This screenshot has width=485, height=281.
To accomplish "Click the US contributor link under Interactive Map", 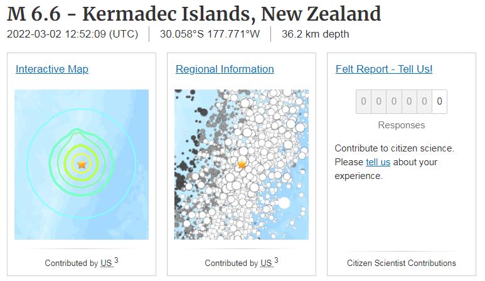I will (x=106, y=263).
